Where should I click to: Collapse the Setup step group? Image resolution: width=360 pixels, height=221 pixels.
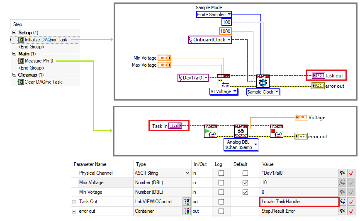[x=15, y=33]
